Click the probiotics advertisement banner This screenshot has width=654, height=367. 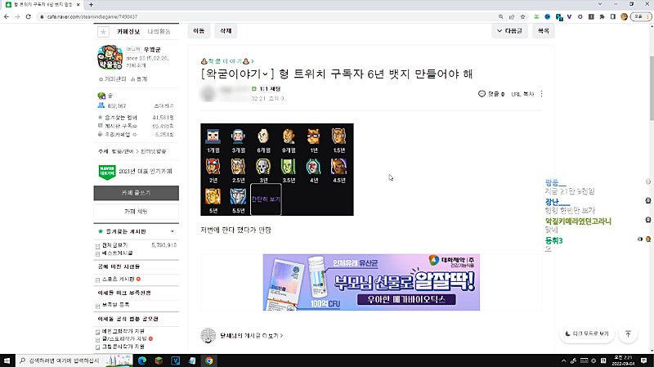tap(371, 282)
